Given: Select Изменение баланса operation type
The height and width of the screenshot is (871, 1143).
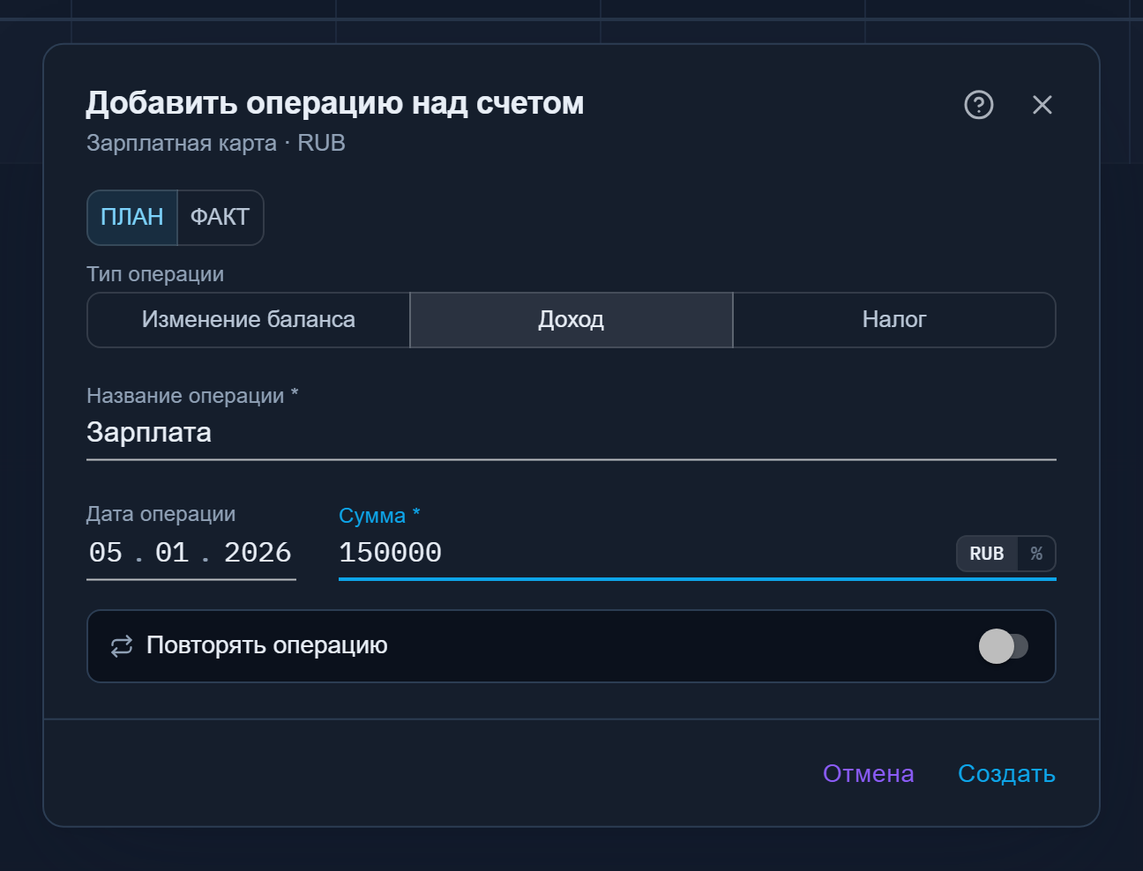Looking at the screenshot, I should pyautogui.click(x=249, y=320).
